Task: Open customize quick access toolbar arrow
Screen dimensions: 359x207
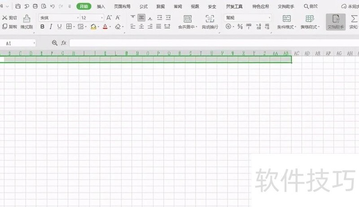Action: pyautogui.click(x=70, y=6)
